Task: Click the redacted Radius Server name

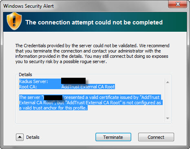Action: (73, 81)
